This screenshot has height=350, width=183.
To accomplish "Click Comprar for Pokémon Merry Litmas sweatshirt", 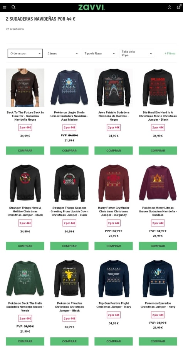I will coord(158,246).
